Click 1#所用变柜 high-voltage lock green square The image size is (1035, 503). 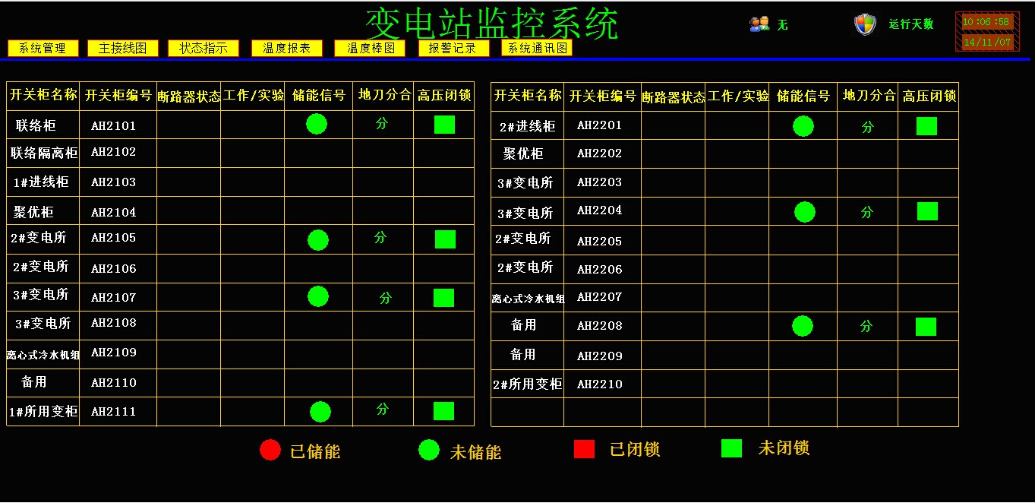pos(443,411)
